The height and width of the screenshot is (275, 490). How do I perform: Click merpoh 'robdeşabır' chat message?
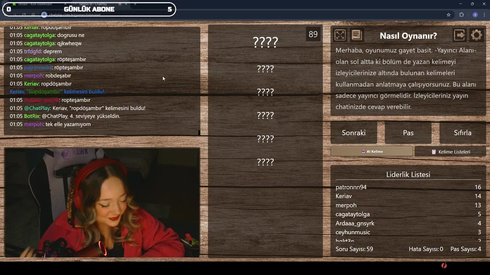coord(40,76)
